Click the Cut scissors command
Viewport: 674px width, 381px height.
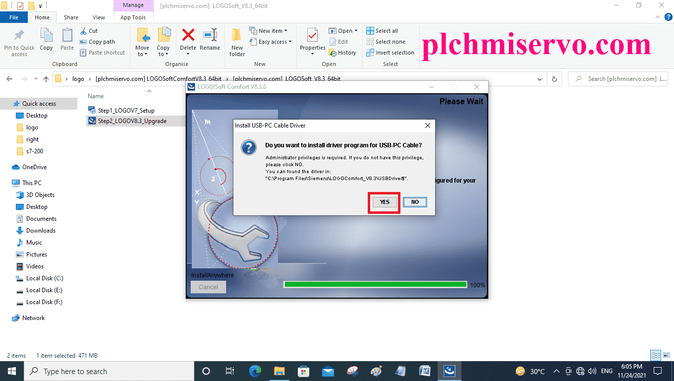tap(89, 31)
